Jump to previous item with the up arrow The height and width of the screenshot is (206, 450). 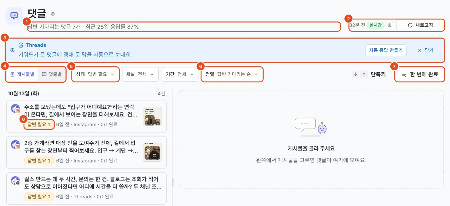coord(364,74)
